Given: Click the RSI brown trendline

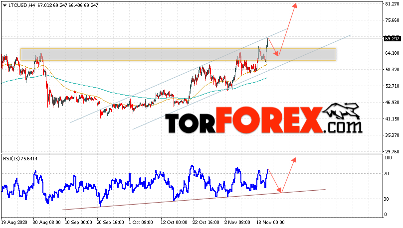Looking at the screenshot, I should tap(194, 200).
